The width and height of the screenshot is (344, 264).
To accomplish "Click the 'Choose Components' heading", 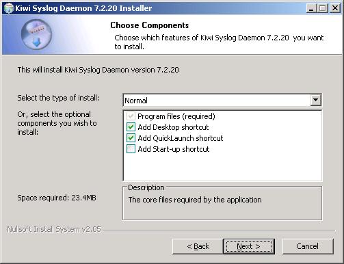I will (150, 25).
